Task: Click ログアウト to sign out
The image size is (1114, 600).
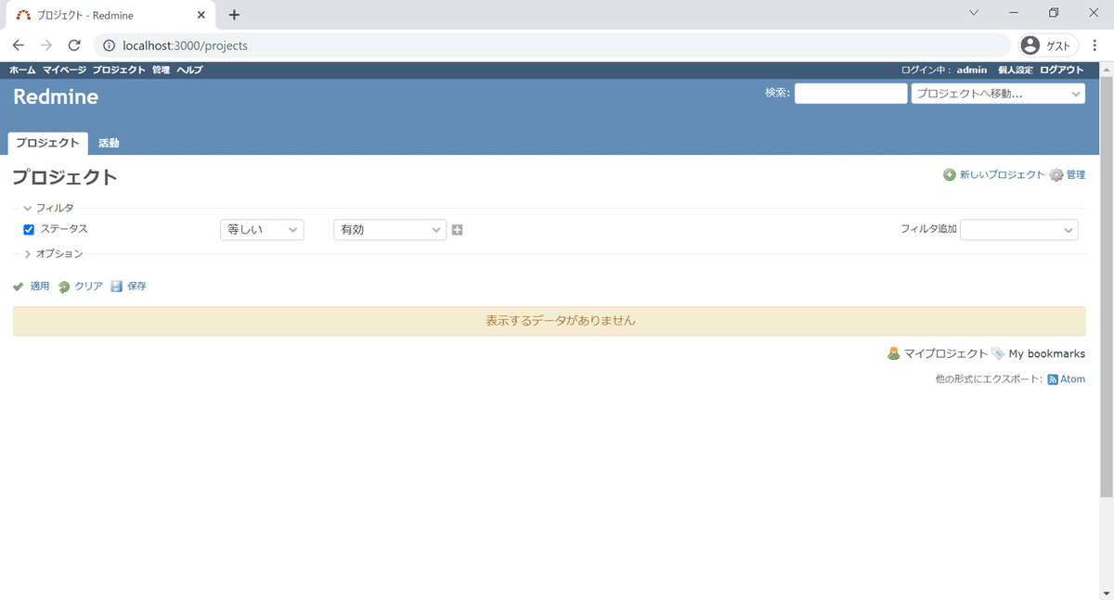Action: (x=1062, y=70)
